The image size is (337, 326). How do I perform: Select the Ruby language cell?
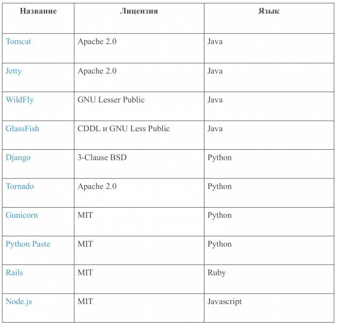[x=217, y=273]
